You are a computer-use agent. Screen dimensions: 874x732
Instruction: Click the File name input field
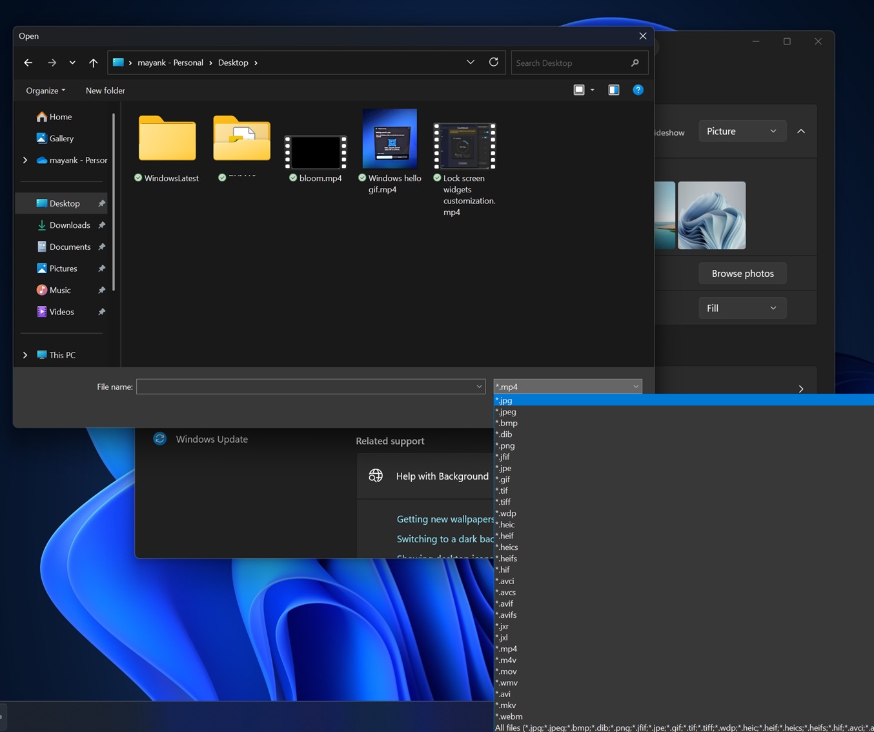(305, 387)
